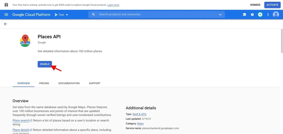The width and height of the screenshot is (283, 134).
Task: Follow the Learn more link
Action: [113, 5]
